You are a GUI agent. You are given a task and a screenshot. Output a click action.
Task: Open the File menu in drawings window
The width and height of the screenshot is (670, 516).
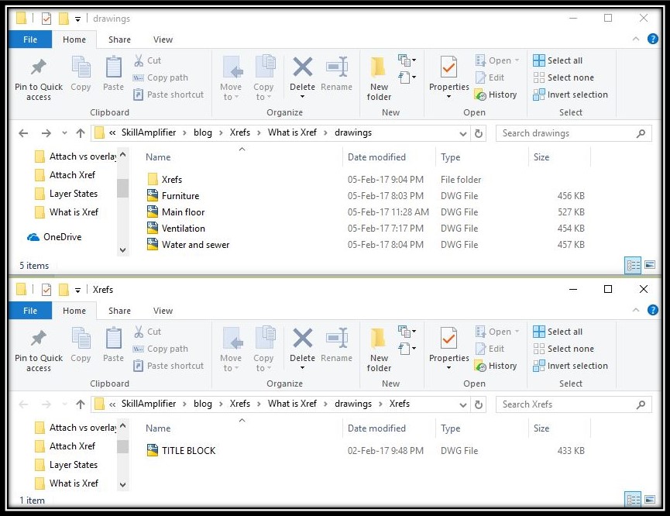[x=30, y=40]
